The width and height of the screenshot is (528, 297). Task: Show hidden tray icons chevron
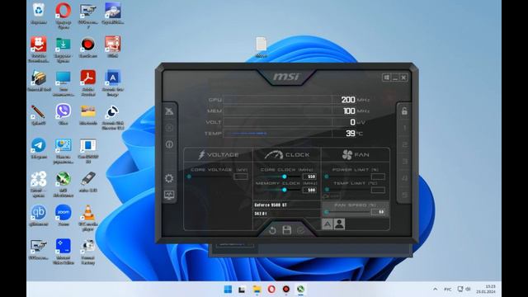pos(436,290)
